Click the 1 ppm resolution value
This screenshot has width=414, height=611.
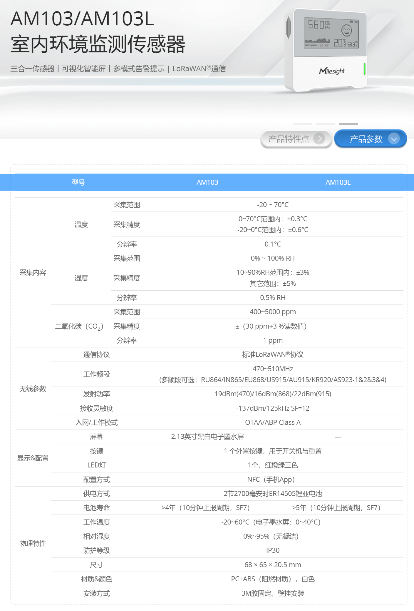(273, 340)
